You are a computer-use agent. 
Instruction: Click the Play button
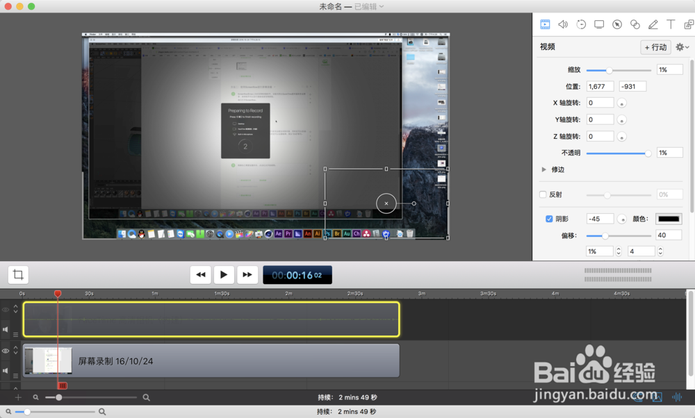[x=224, y=274]
